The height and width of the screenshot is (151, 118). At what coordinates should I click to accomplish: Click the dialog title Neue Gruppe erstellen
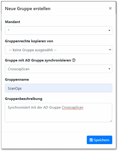(x=28, y=9)
